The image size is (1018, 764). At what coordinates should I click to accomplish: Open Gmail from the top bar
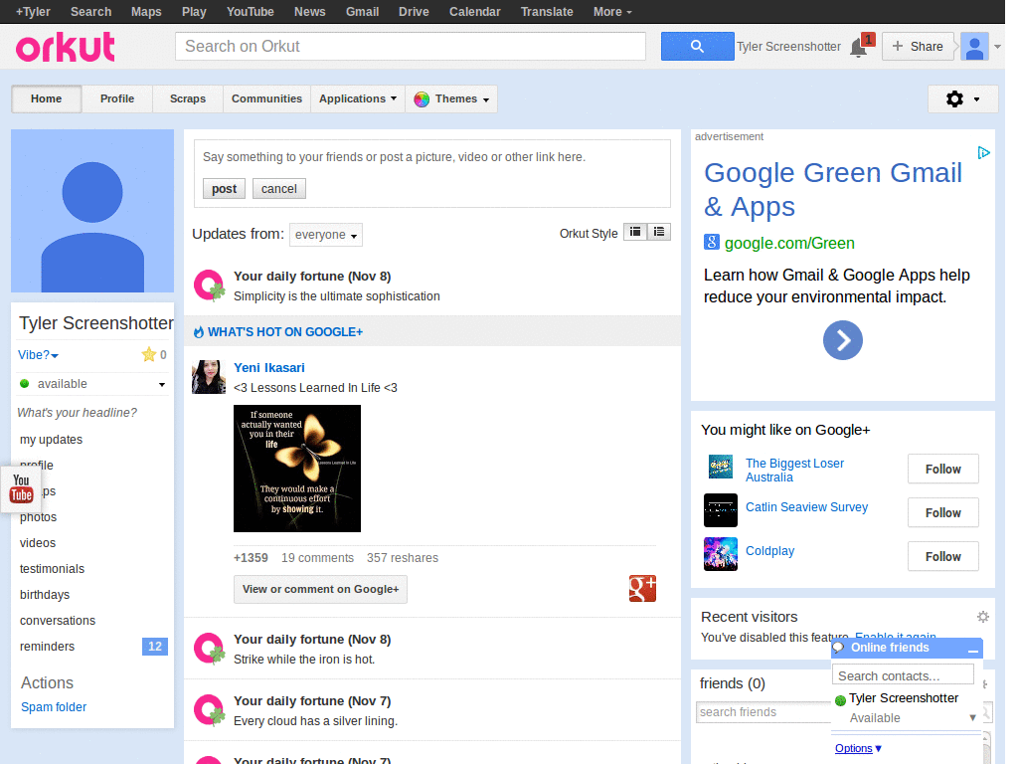362,12
